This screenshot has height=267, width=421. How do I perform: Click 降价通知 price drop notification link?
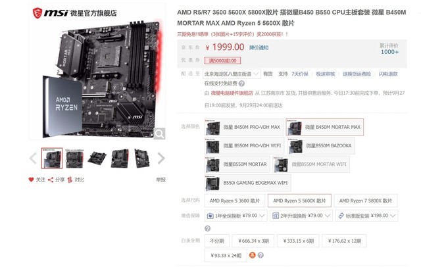pyautogui.click(x=259, y=48)
